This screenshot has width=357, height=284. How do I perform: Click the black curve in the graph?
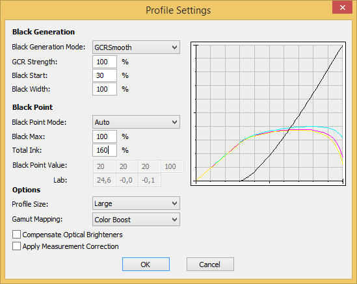pos(313,93)
